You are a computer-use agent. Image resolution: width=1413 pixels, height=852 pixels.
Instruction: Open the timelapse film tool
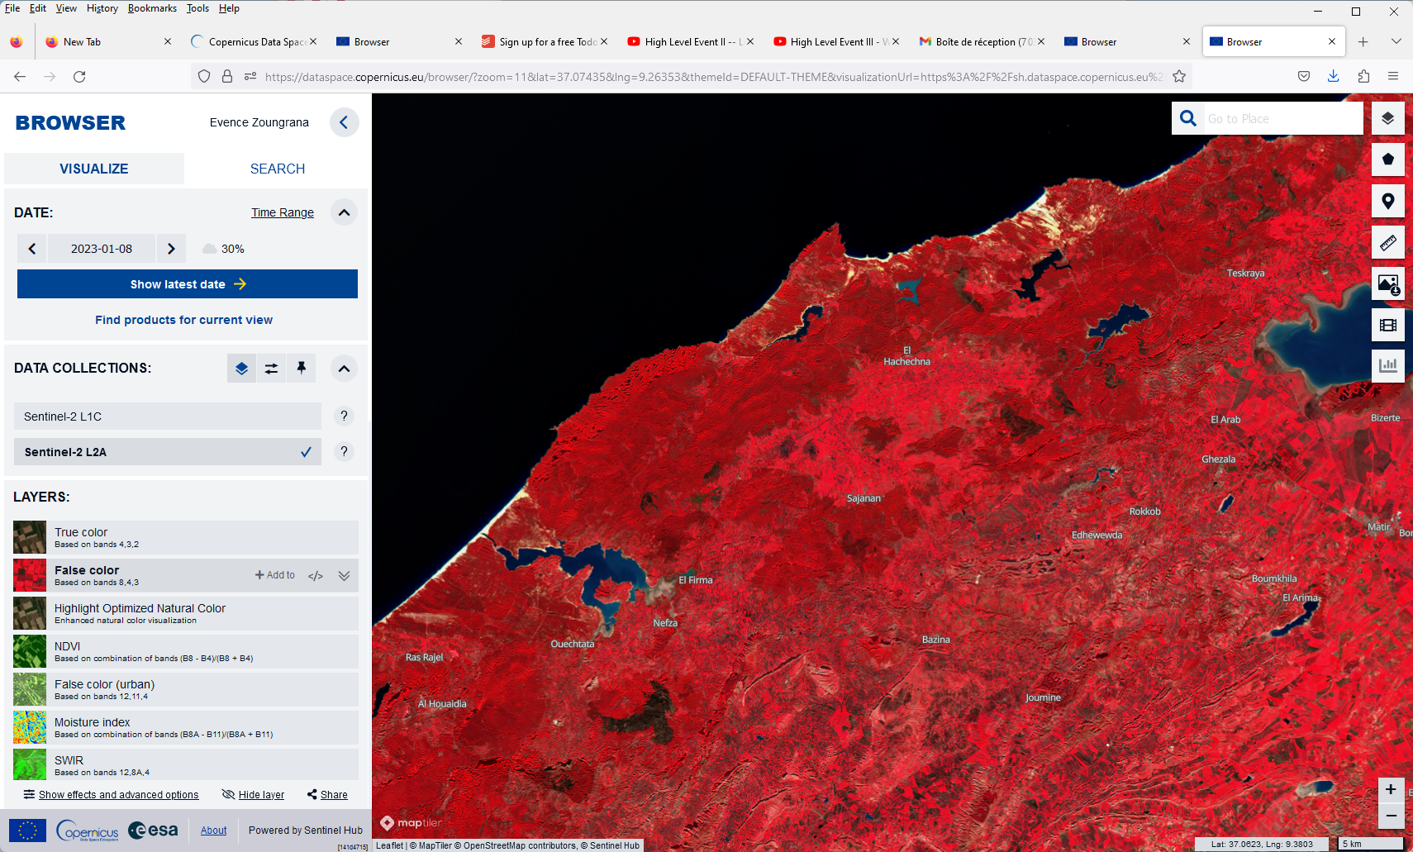click(1388, 325)
